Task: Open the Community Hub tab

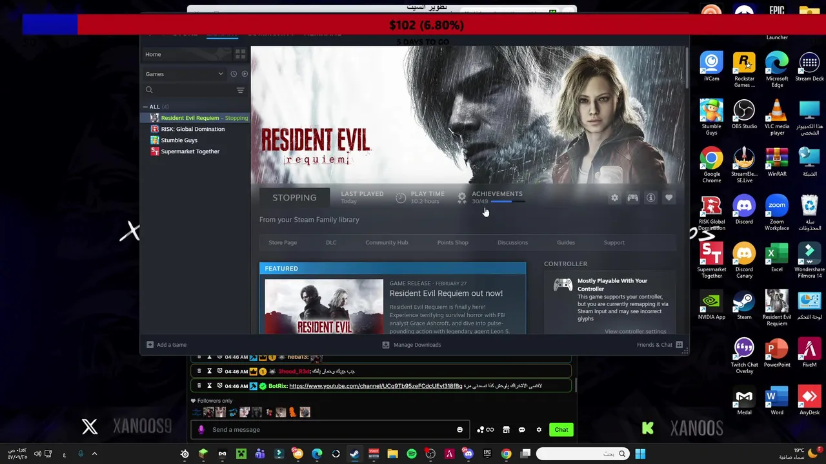Action: point(387,242)
